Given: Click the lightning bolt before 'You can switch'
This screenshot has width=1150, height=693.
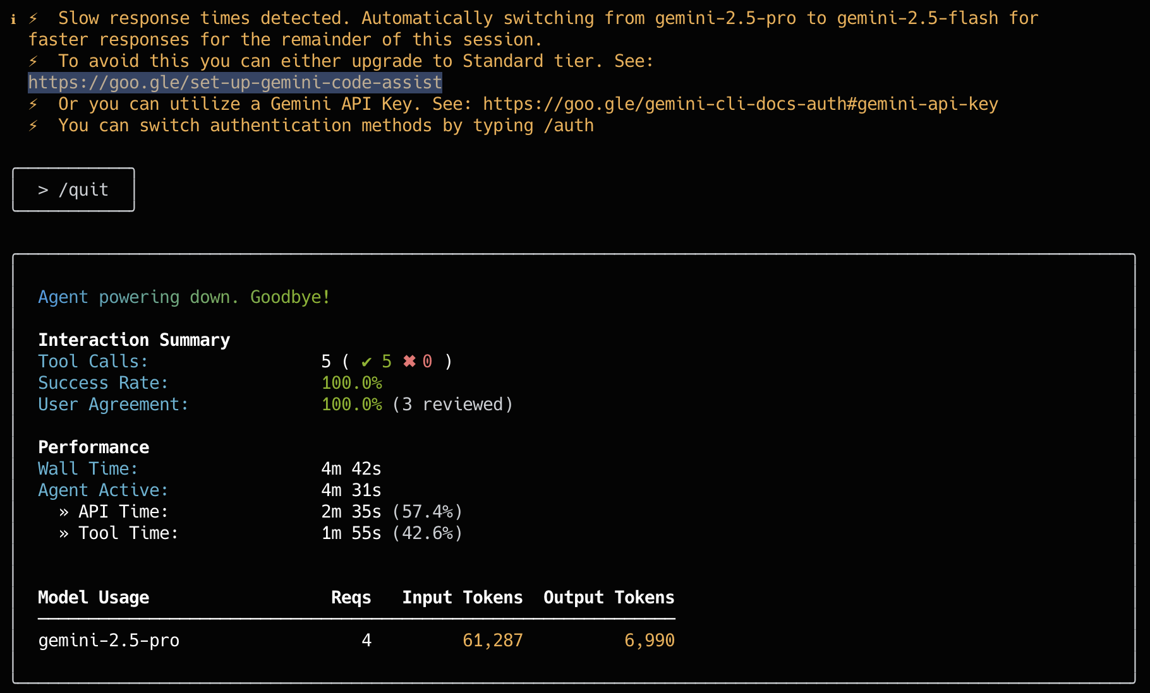Looking at the screenshot, I should pos(33,126).
